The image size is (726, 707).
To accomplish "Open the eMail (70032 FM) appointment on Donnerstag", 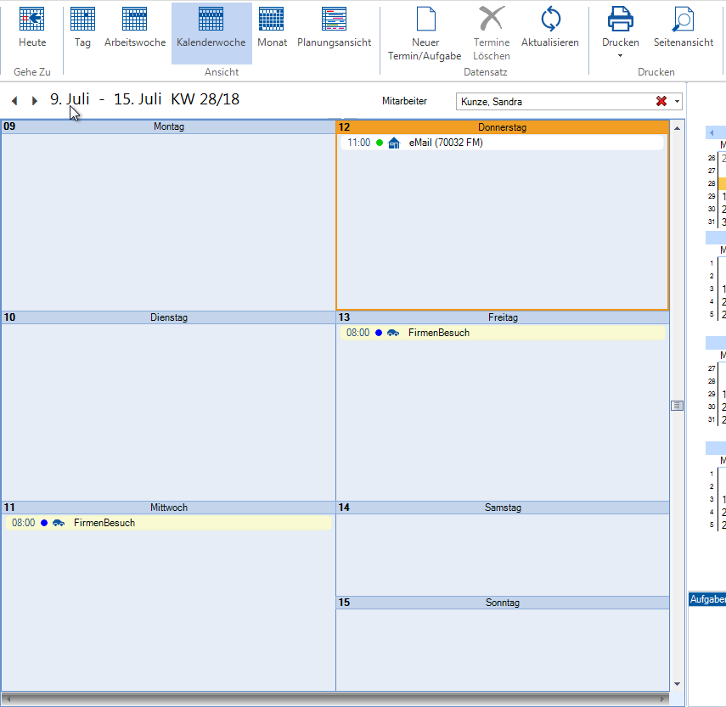I will tap(446, 143).
